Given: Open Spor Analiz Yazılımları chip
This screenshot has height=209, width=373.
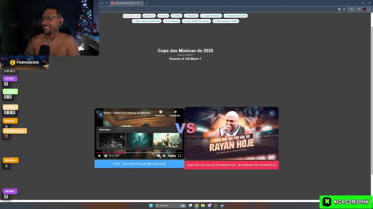Looking at the screenshot, I should (x=196, y=21).
